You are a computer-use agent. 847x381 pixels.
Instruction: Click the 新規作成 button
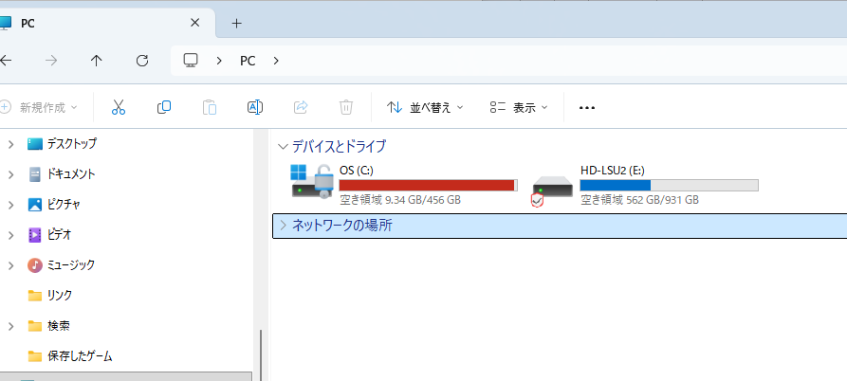40,107
